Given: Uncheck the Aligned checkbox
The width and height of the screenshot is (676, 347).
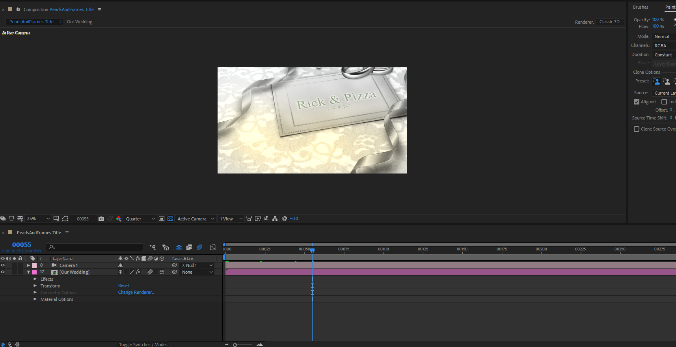Looking at the screenshot, I should tap(637, 102).
